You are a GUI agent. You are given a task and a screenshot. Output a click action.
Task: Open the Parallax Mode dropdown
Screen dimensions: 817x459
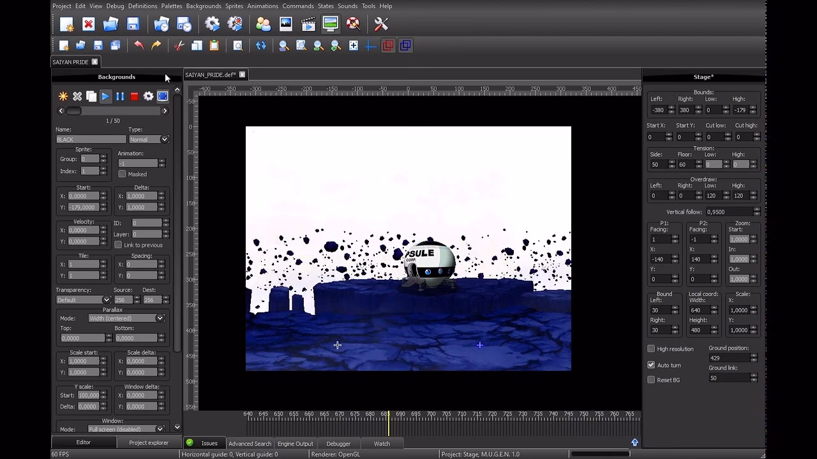tap(126, 318)
